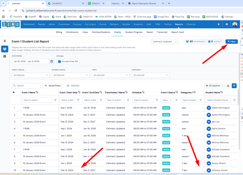Open Abbot Pennington student in row 1
The height and width of the screenshot is (175, 243).
point(221,108)
